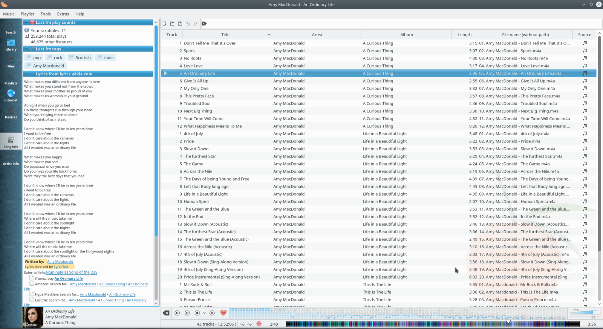Toggle repeat mode in the status bar
The width and height of the screenshot is (603, 329).
pos(243,324)
